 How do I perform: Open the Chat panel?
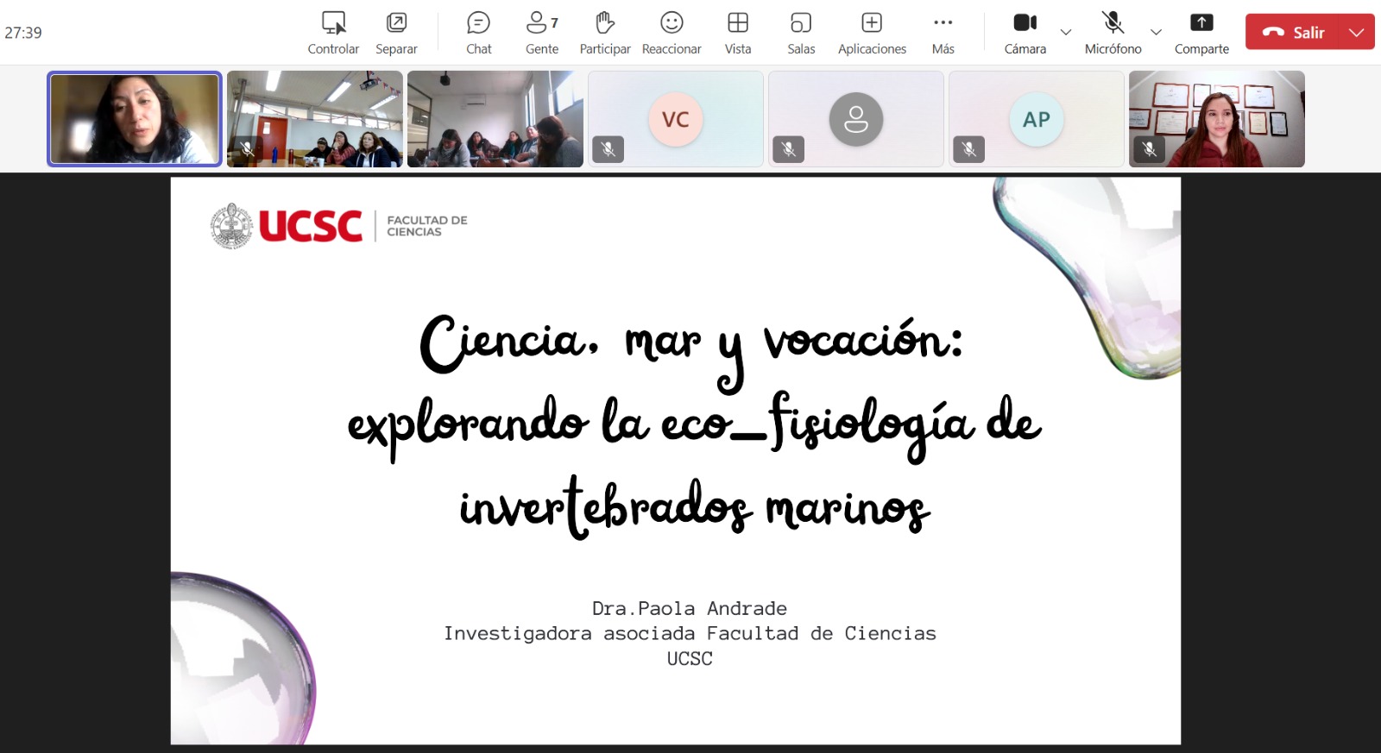coord(478,33)
